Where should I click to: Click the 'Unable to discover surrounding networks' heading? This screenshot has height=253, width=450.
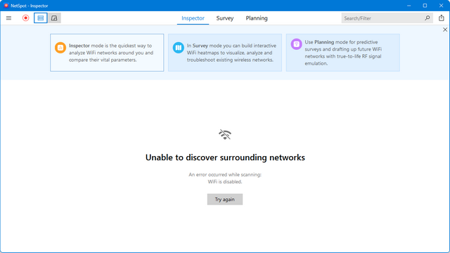click(225, 157)
